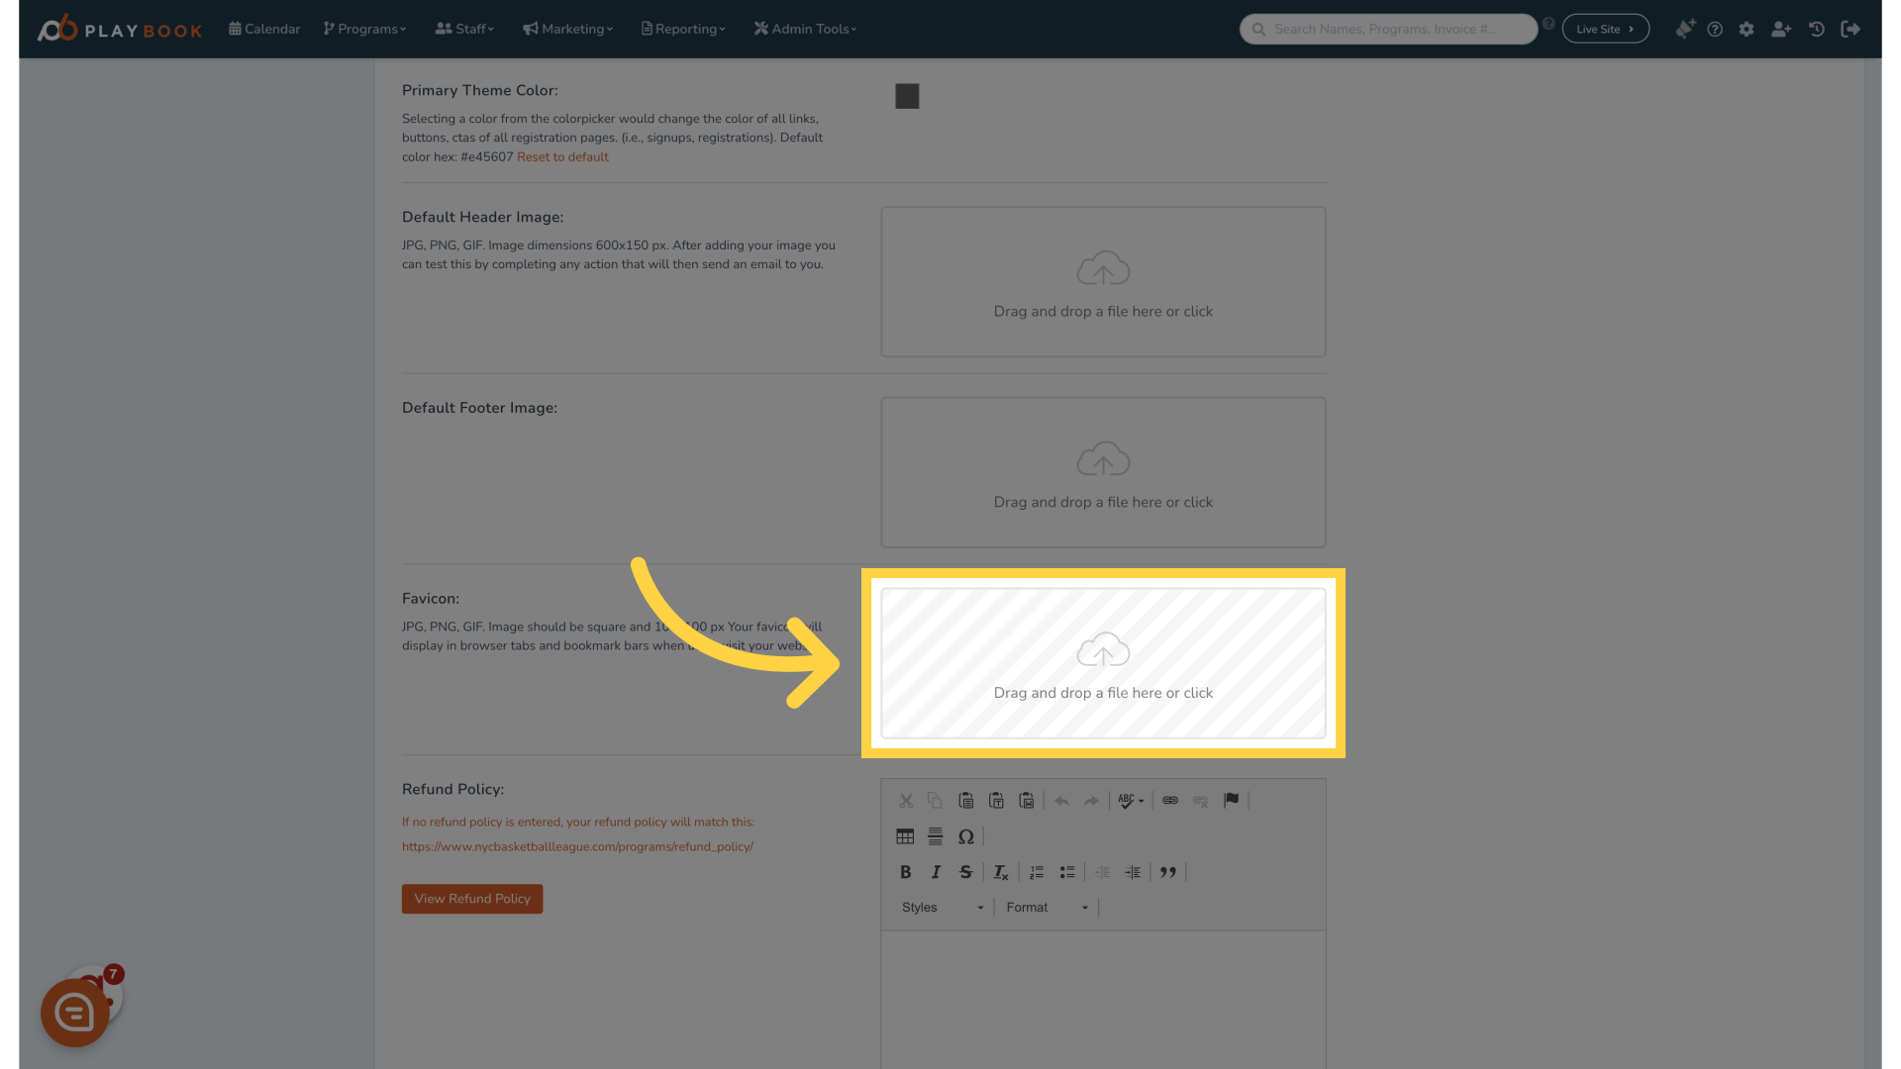Click View Refund Policy button
The height and width of the screenshot is (1069, 1901).
click(x=471, y=898)
